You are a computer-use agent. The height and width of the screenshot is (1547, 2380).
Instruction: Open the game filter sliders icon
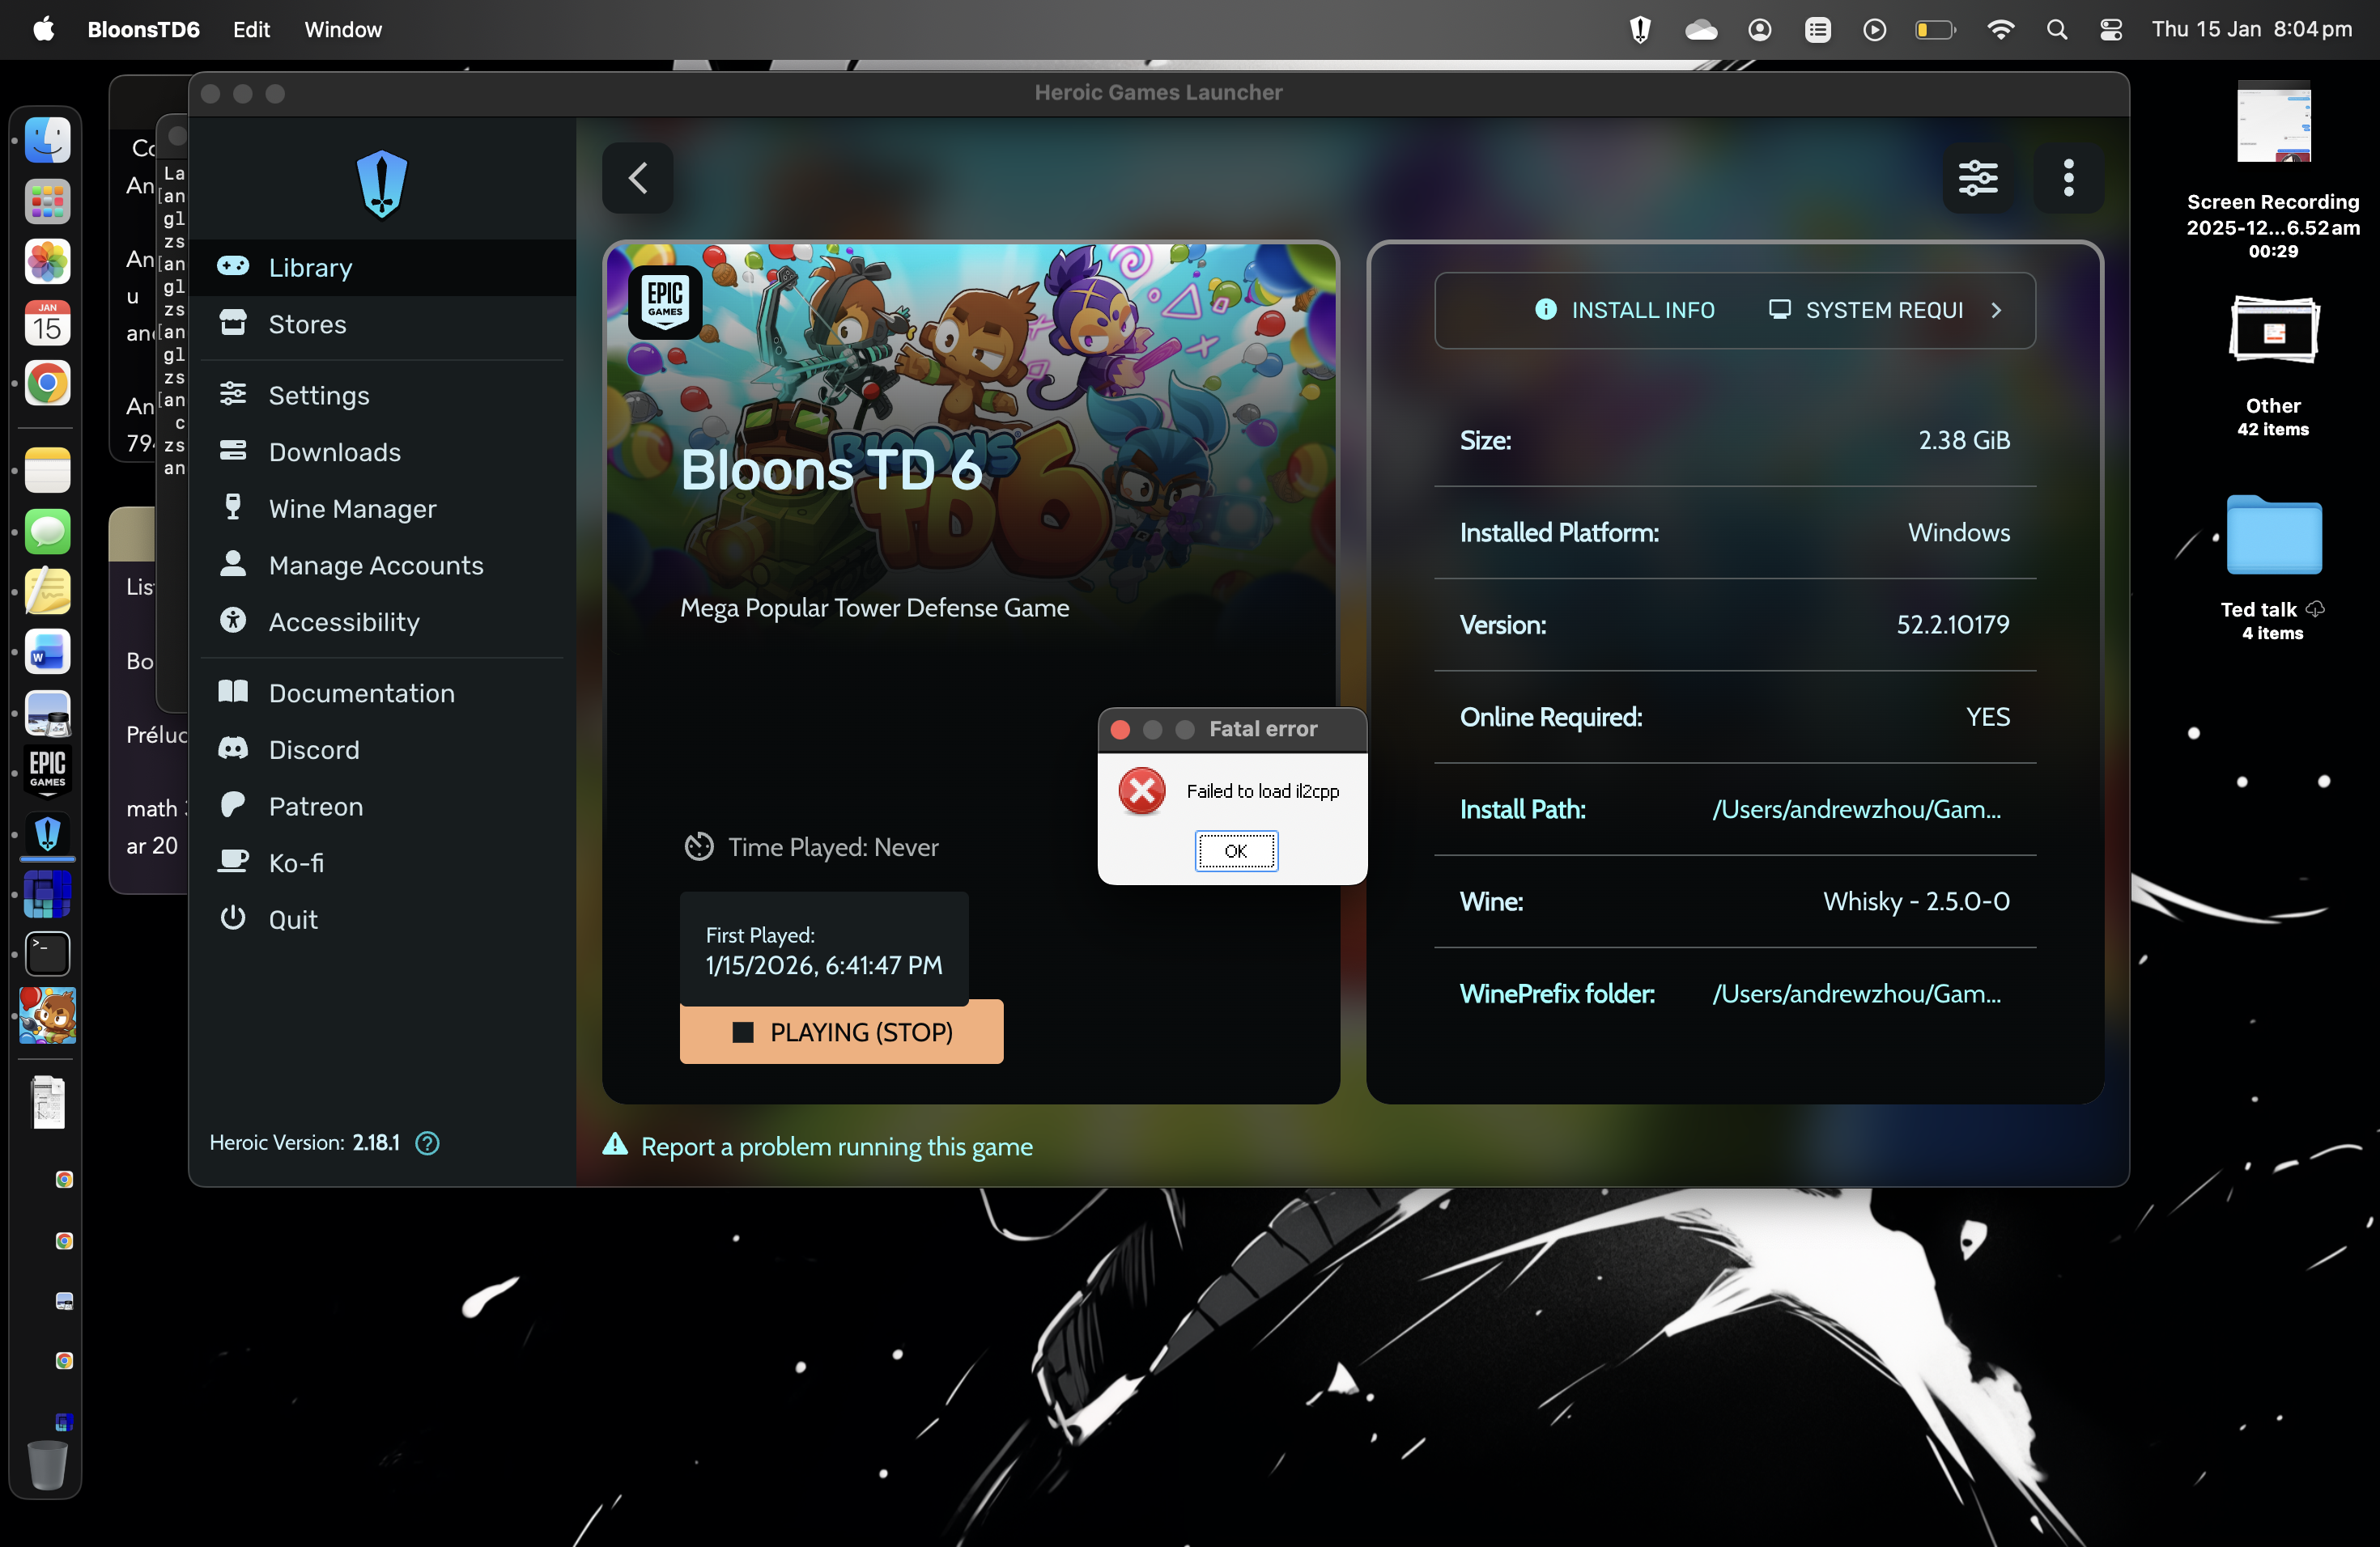point(1979,178)
